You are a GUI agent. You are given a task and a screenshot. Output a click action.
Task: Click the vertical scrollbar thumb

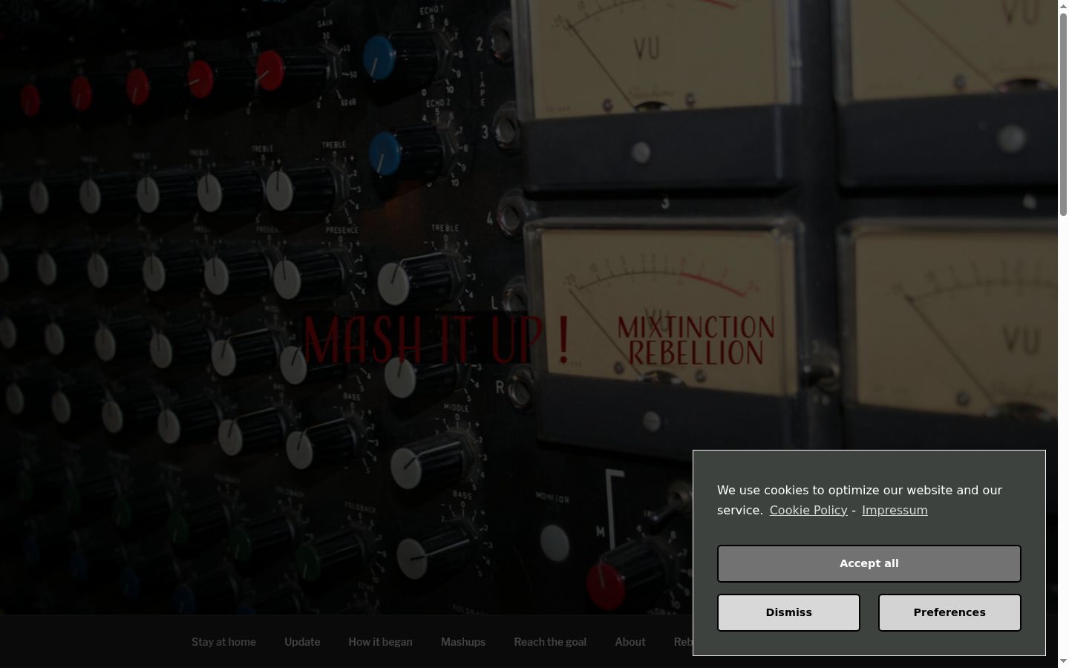(x=1063, y=115)
